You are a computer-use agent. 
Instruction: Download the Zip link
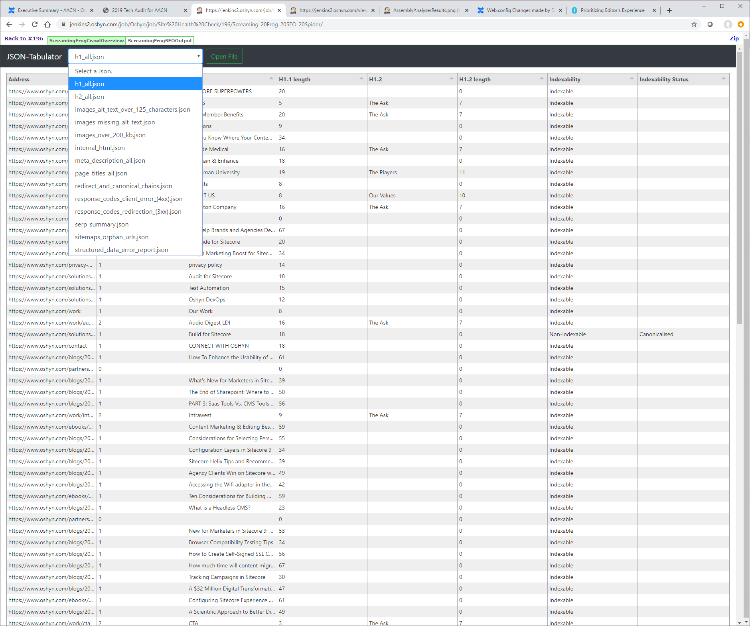pos(734,38)
